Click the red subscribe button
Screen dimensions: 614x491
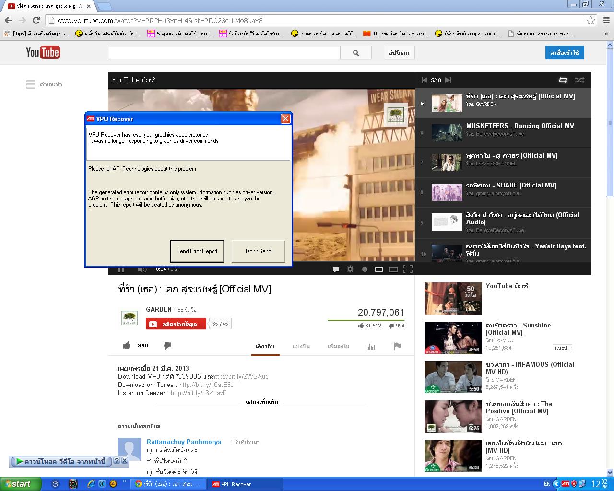point(176,324)
